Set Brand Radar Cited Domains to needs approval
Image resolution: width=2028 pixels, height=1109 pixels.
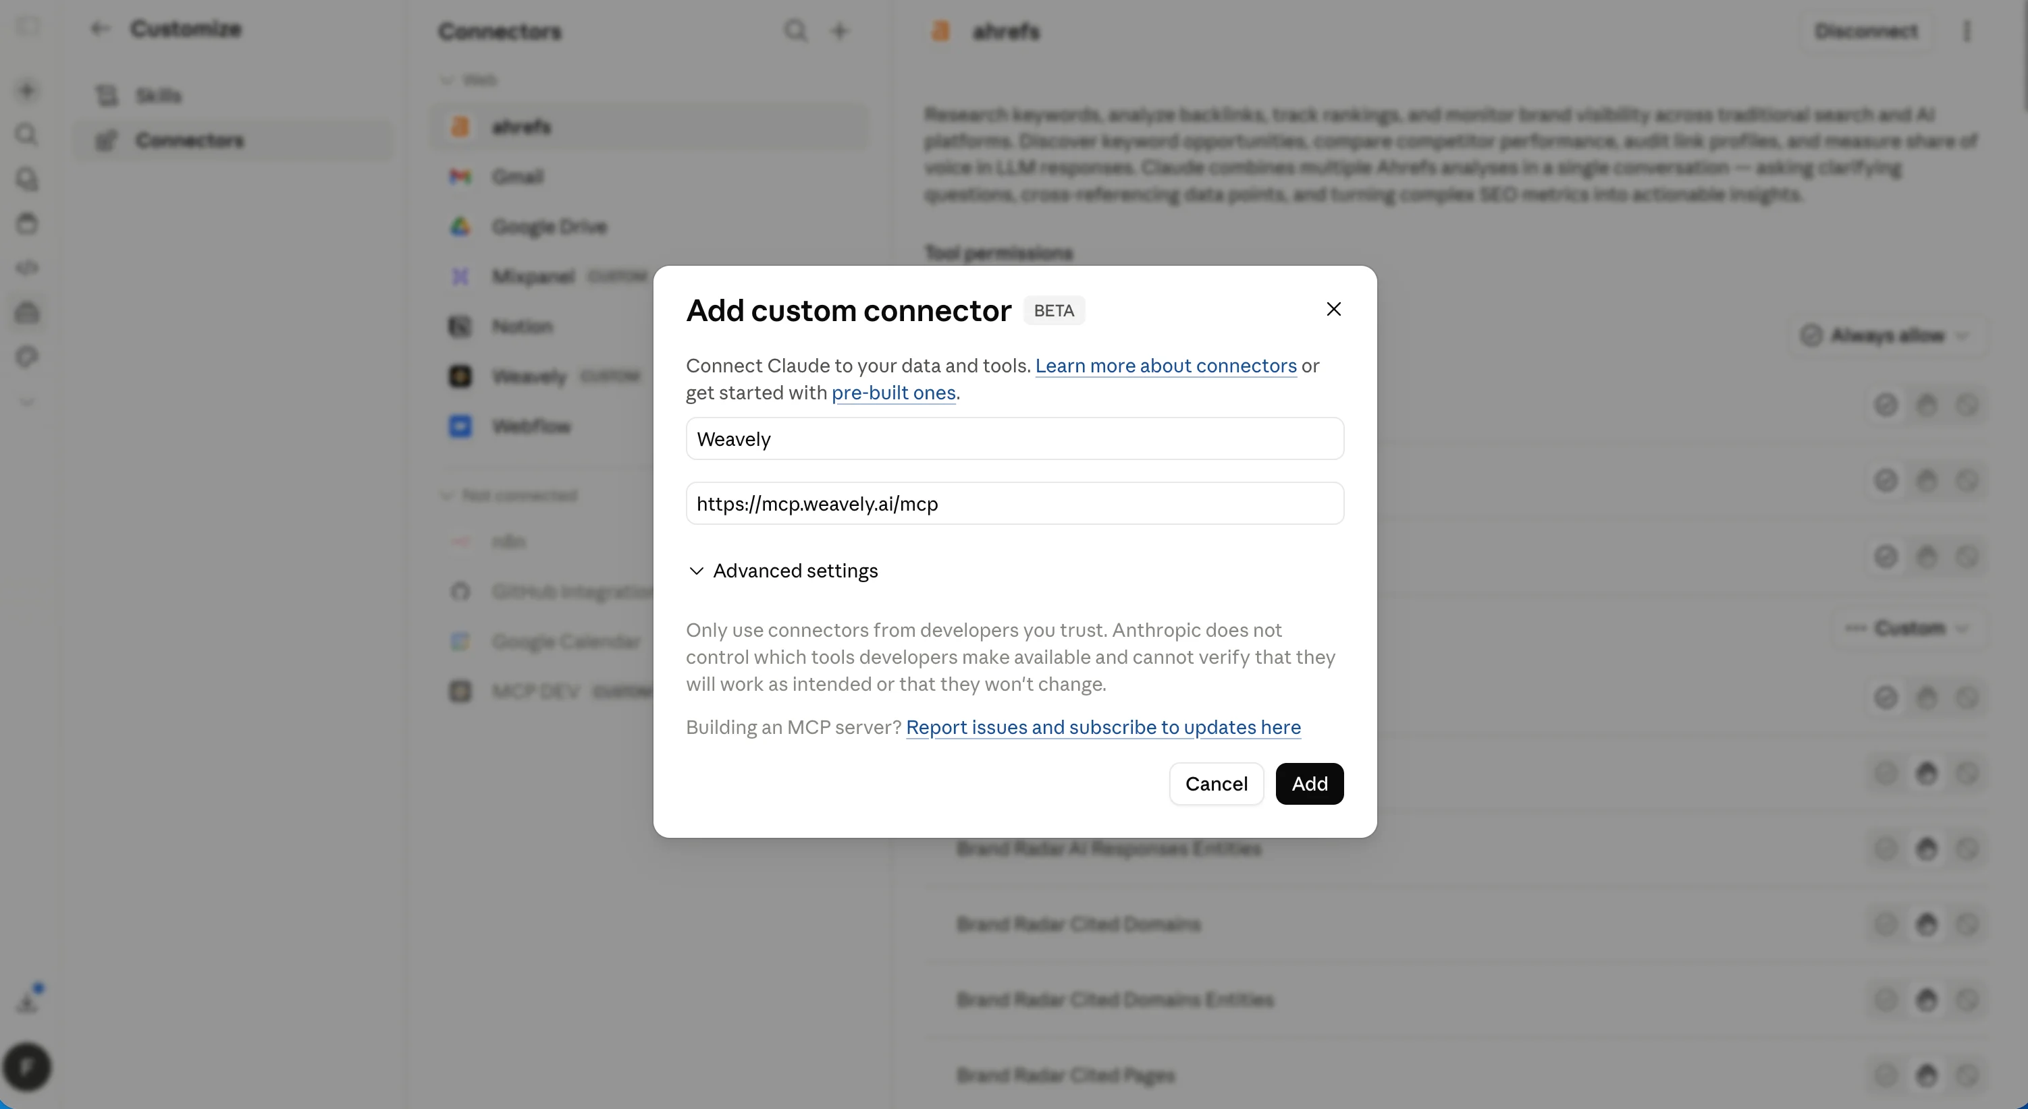(1927, 924)
